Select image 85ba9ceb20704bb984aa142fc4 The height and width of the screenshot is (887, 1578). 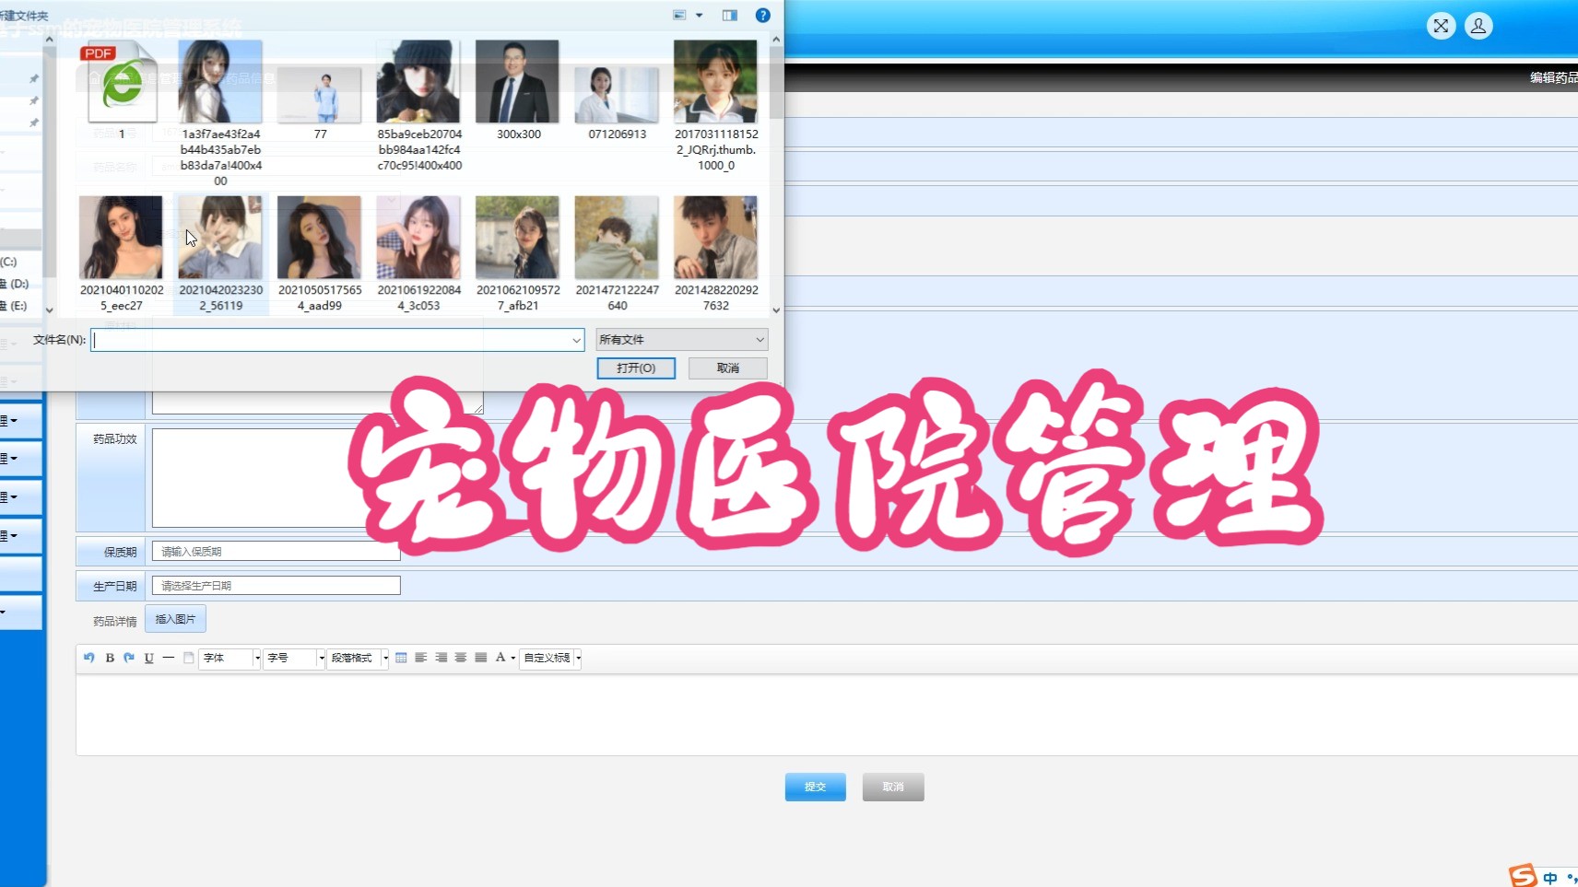coord(419,105)
